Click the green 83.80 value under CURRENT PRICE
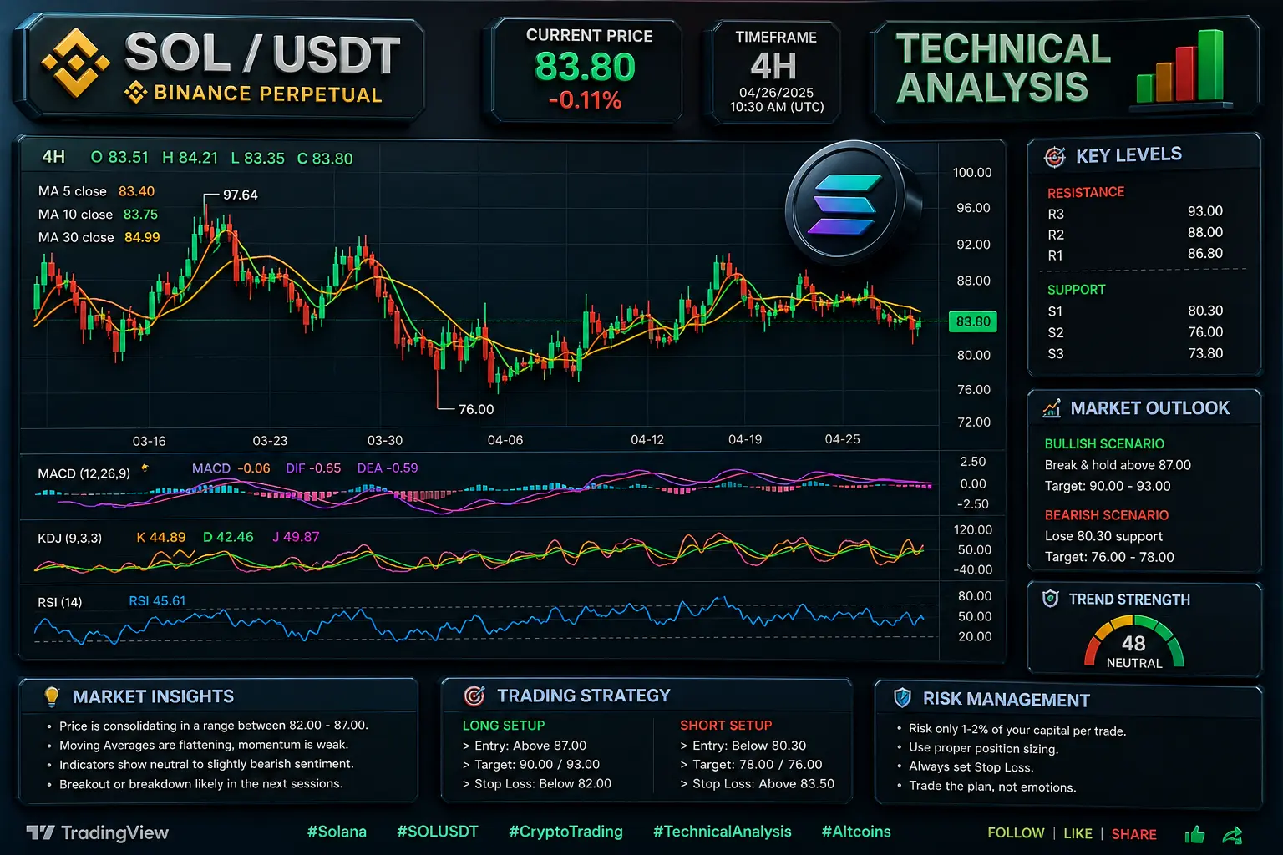This screenshot has height=855, width=1283. (585, 67)
